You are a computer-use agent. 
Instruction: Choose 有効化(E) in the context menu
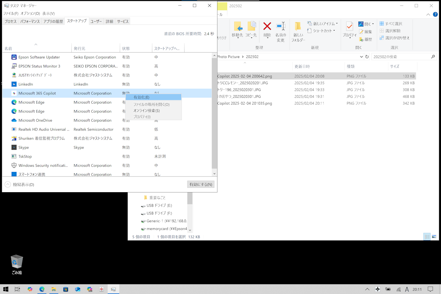tap(154, 97)
